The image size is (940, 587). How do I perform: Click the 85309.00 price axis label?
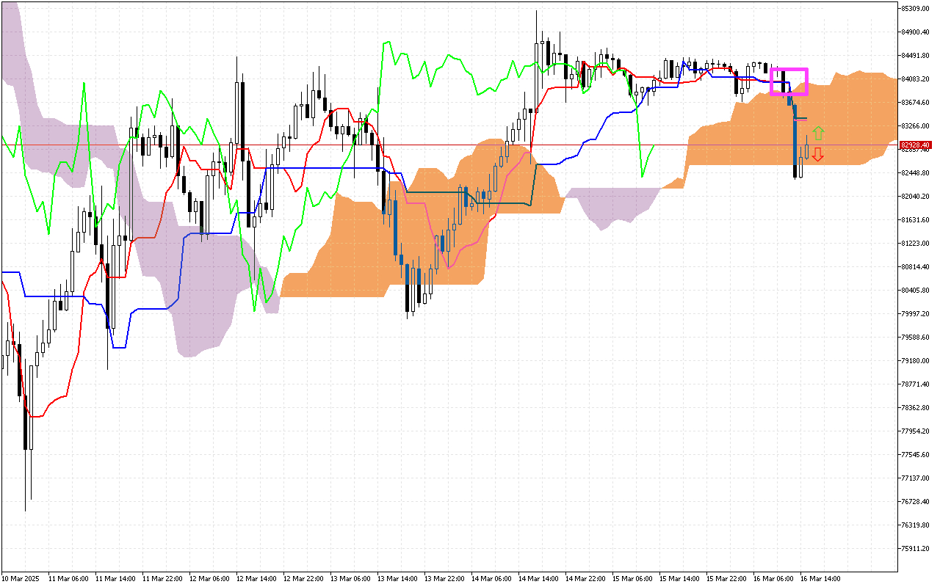pos(915,9)
